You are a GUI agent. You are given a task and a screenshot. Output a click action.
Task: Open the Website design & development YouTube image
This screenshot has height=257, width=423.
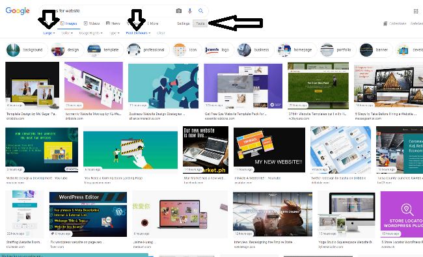(42, 150)
